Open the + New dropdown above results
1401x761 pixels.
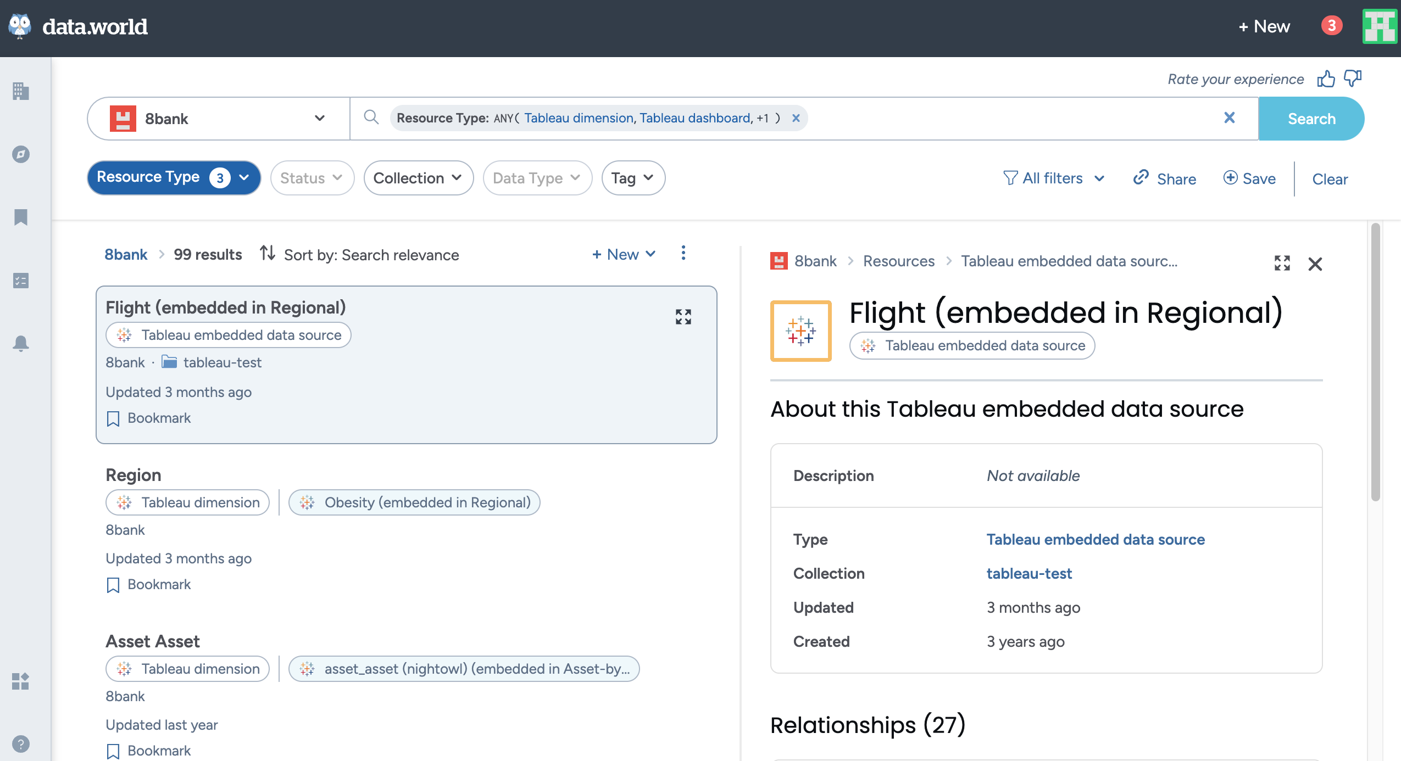625,254
